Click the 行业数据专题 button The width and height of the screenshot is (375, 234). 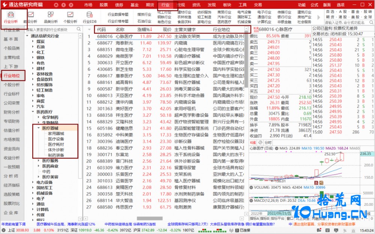click(118, 14)
